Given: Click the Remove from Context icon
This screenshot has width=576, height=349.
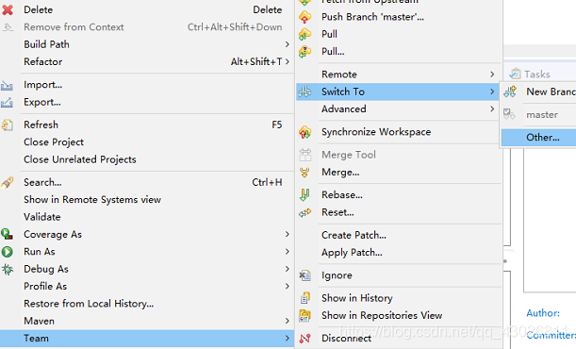Looking at the screenshot, I should pos(8,27).
